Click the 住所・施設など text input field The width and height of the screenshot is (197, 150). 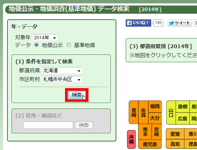pos(48,125)
